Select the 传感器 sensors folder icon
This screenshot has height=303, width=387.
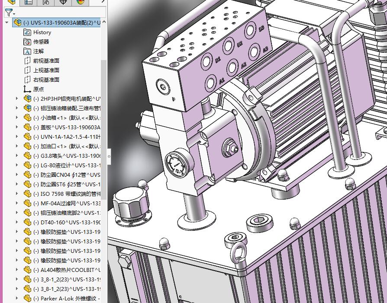pos(27,41)
